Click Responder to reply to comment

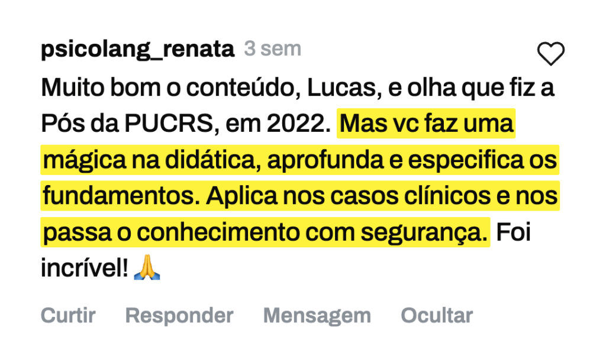[179, 315]
